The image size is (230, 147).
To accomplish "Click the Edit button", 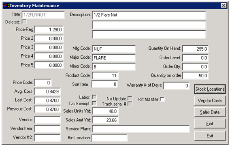I will [210, 124].
